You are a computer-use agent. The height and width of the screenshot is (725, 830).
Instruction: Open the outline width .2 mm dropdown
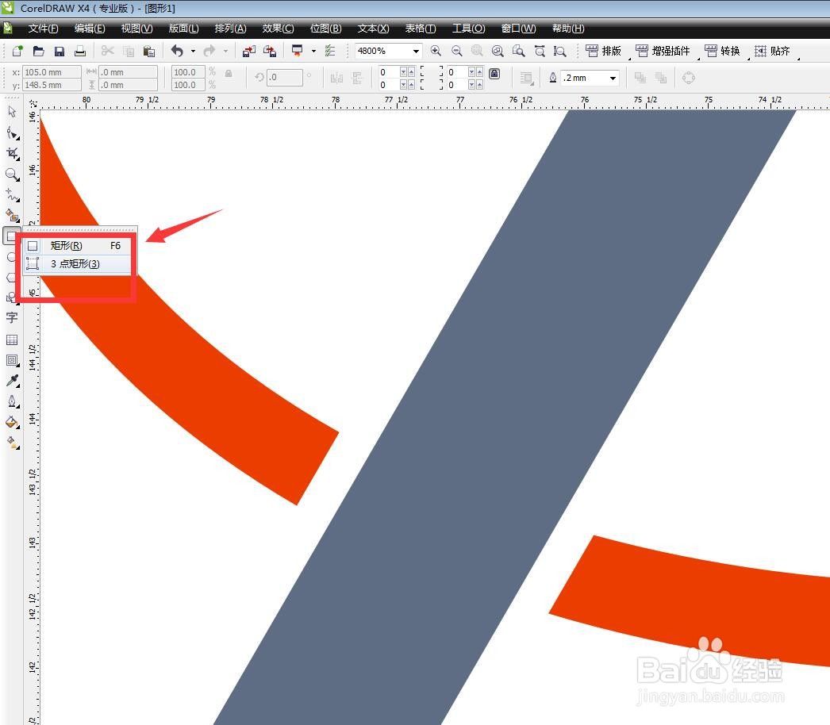tap(613, 78)
